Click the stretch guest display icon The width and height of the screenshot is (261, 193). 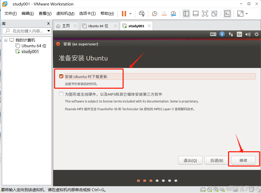(240, 14)
